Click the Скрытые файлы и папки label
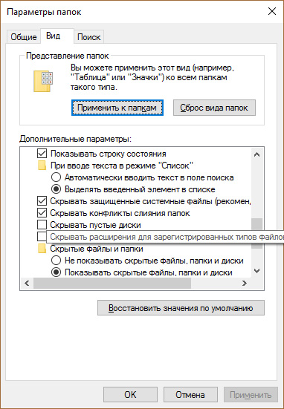The image size is (284, 409). click(97, 249)
